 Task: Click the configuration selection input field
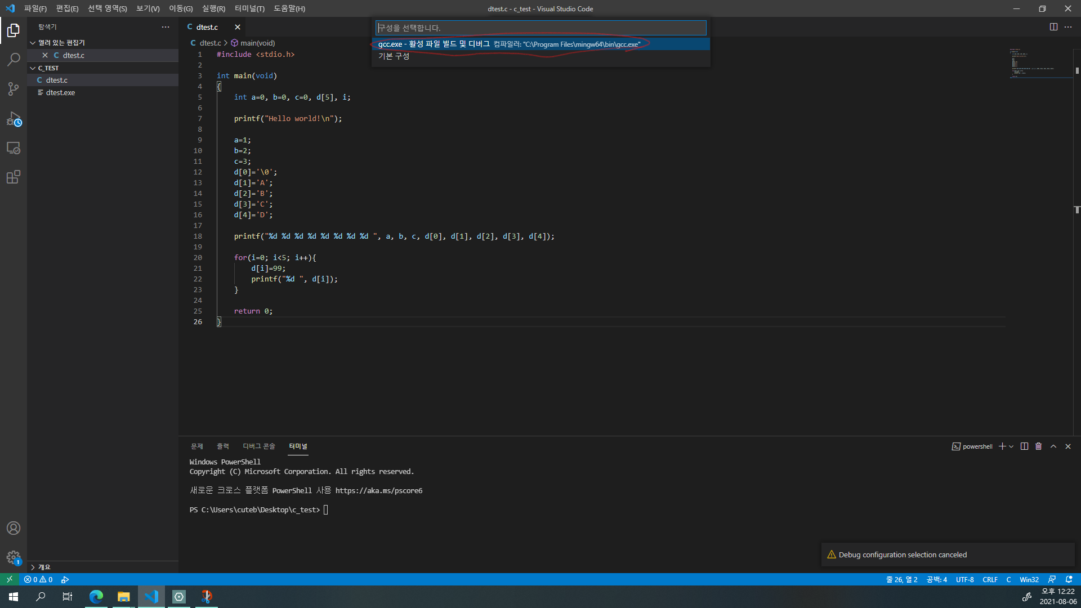coord(540,28)
